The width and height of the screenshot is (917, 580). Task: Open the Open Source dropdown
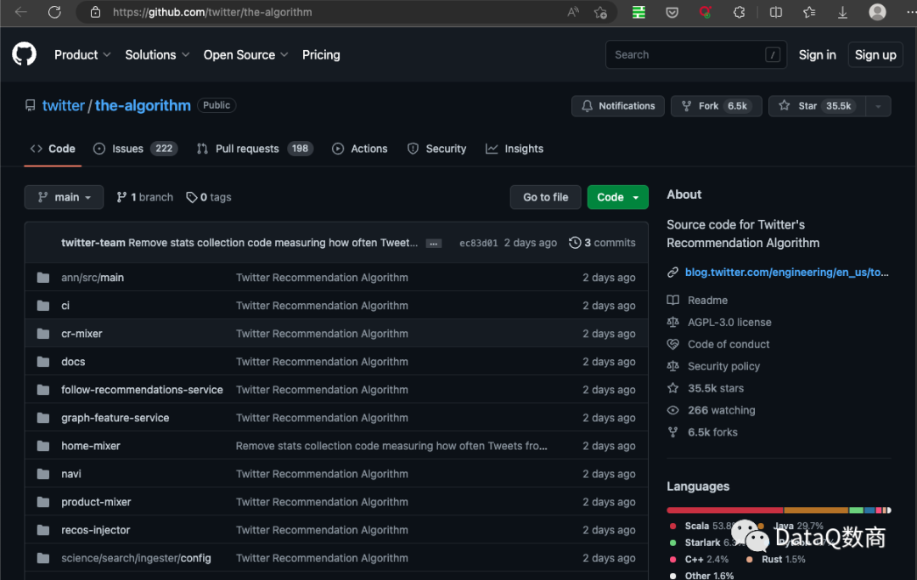pos(245,55)
